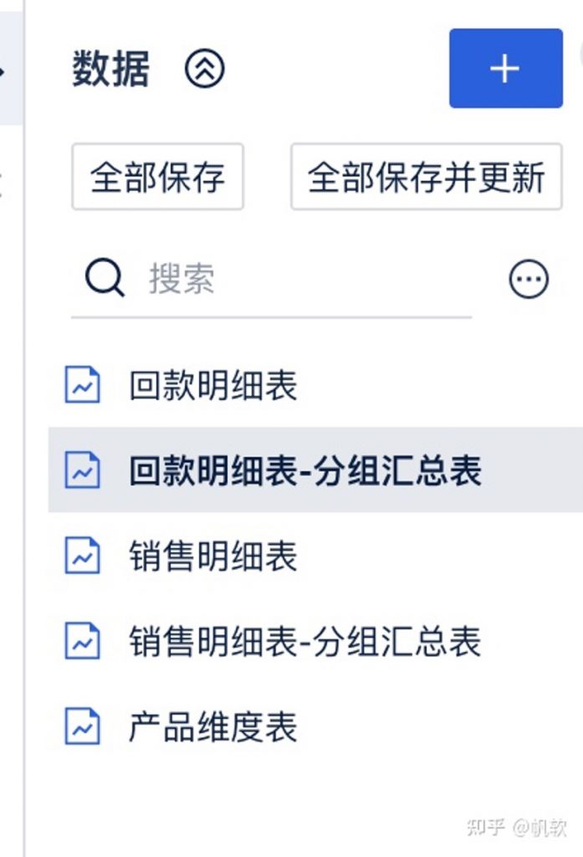The height and width of the screenshot is (857, 583).
Task: Open the 产品维度表 table
Action: (x=316, y=726)
